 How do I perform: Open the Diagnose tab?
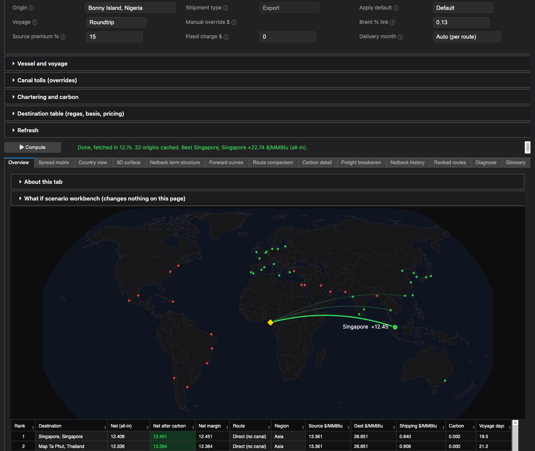pos(486,163)
